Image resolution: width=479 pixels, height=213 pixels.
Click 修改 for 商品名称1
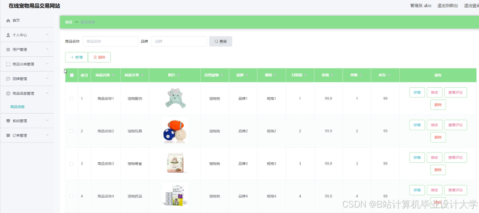click(435, 92)
